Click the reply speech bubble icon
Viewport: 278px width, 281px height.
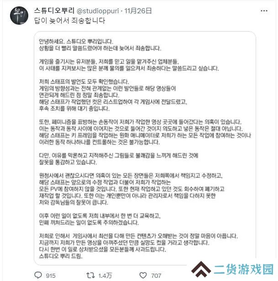click(38, 275)
